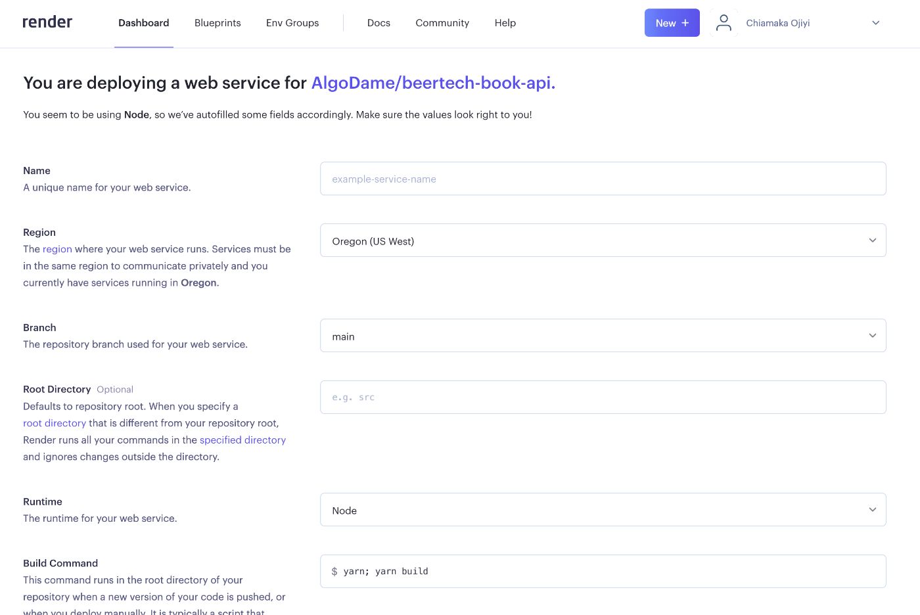Screen dimensions: 920x615
Task: Click the region hyperlink in the Region description
Action: click(57, 249)
